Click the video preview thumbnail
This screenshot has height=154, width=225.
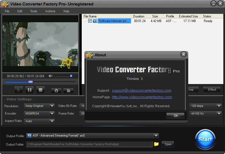[40, 44]
